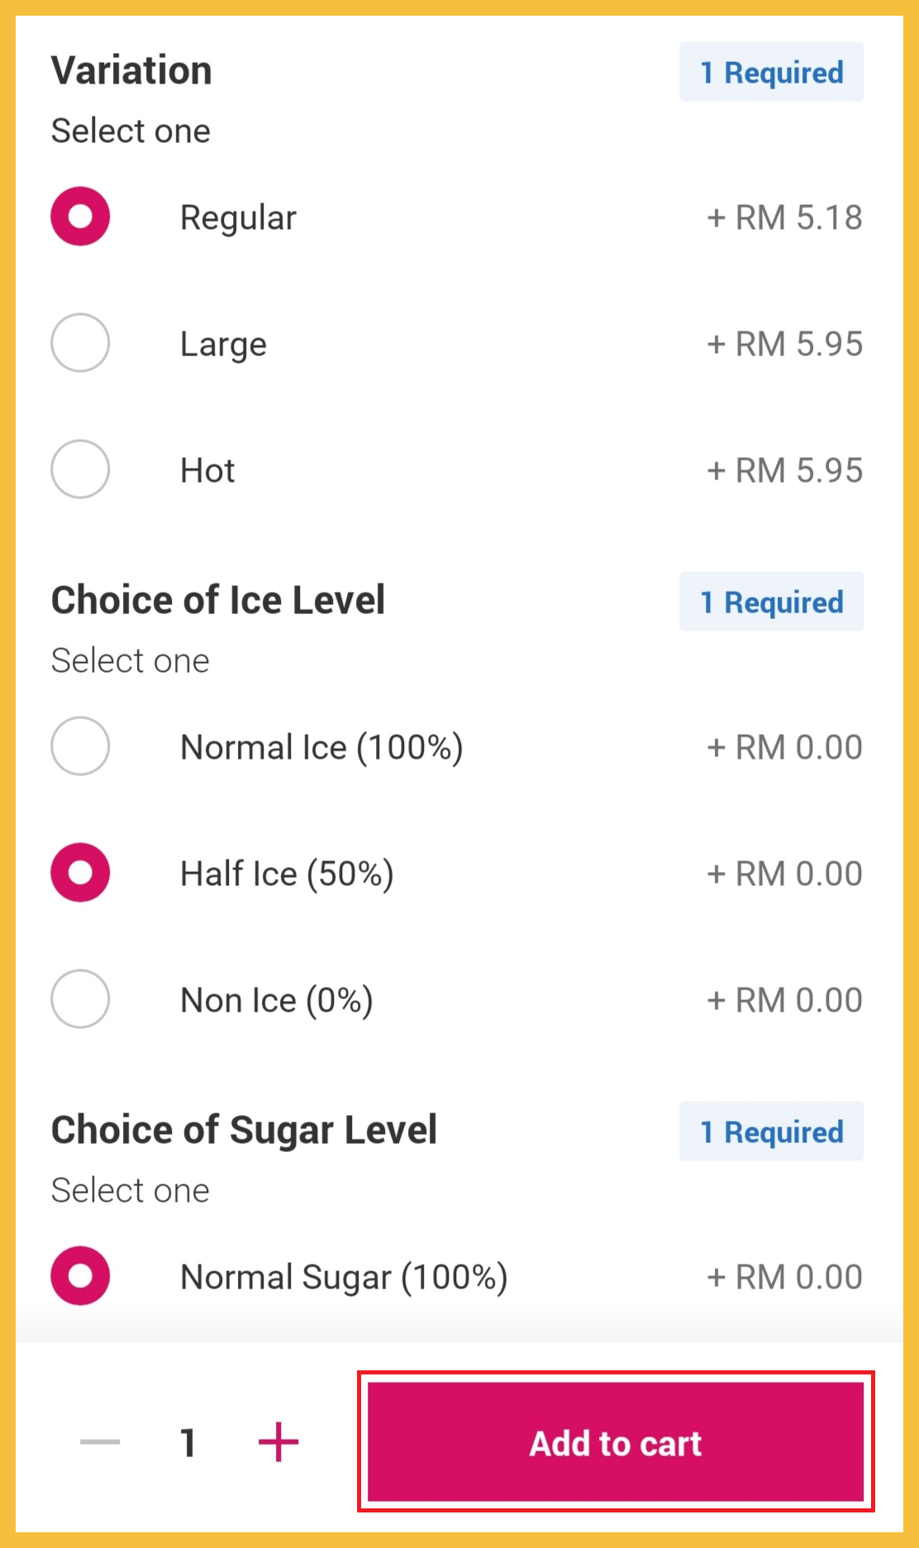
Task: Decrease quantity with the minus icon
Action: [x=100, y=1442]
